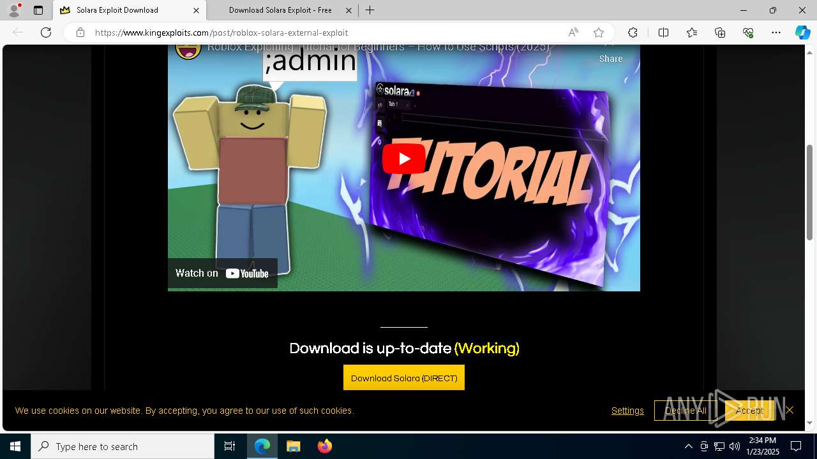
Task: Show hidden system tray icons
Action: [688, 446]
